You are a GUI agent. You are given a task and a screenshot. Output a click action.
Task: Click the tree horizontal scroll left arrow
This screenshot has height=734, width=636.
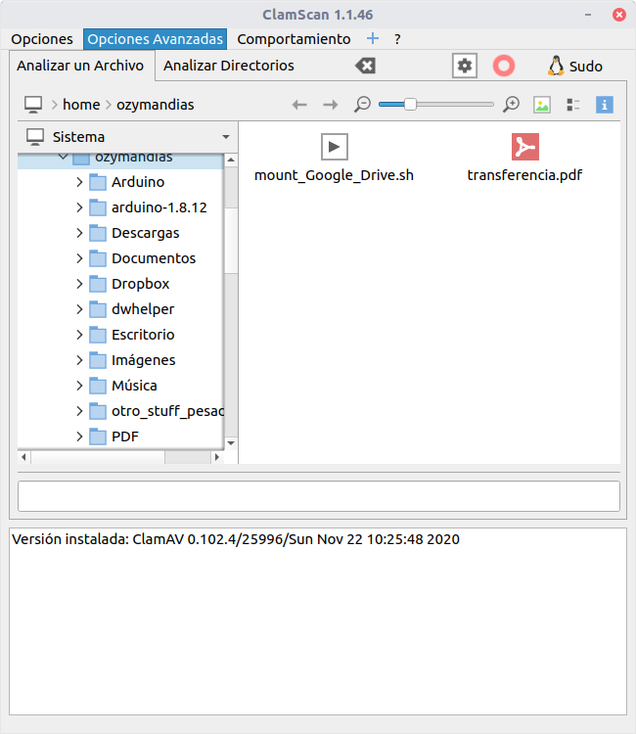click(x=23, y=457)
